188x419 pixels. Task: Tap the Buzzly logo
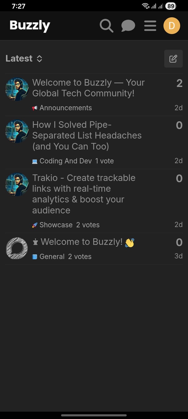30,26
